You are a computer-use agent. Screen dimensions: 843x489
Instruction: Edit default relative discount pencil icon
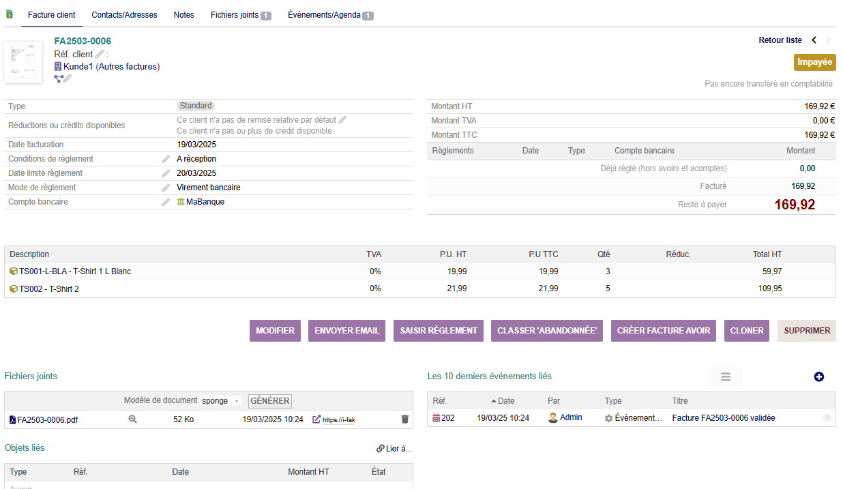point(342,120)
